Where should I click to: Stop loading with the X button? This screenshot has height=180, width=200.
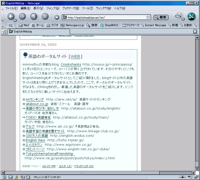tap(45, 16)
